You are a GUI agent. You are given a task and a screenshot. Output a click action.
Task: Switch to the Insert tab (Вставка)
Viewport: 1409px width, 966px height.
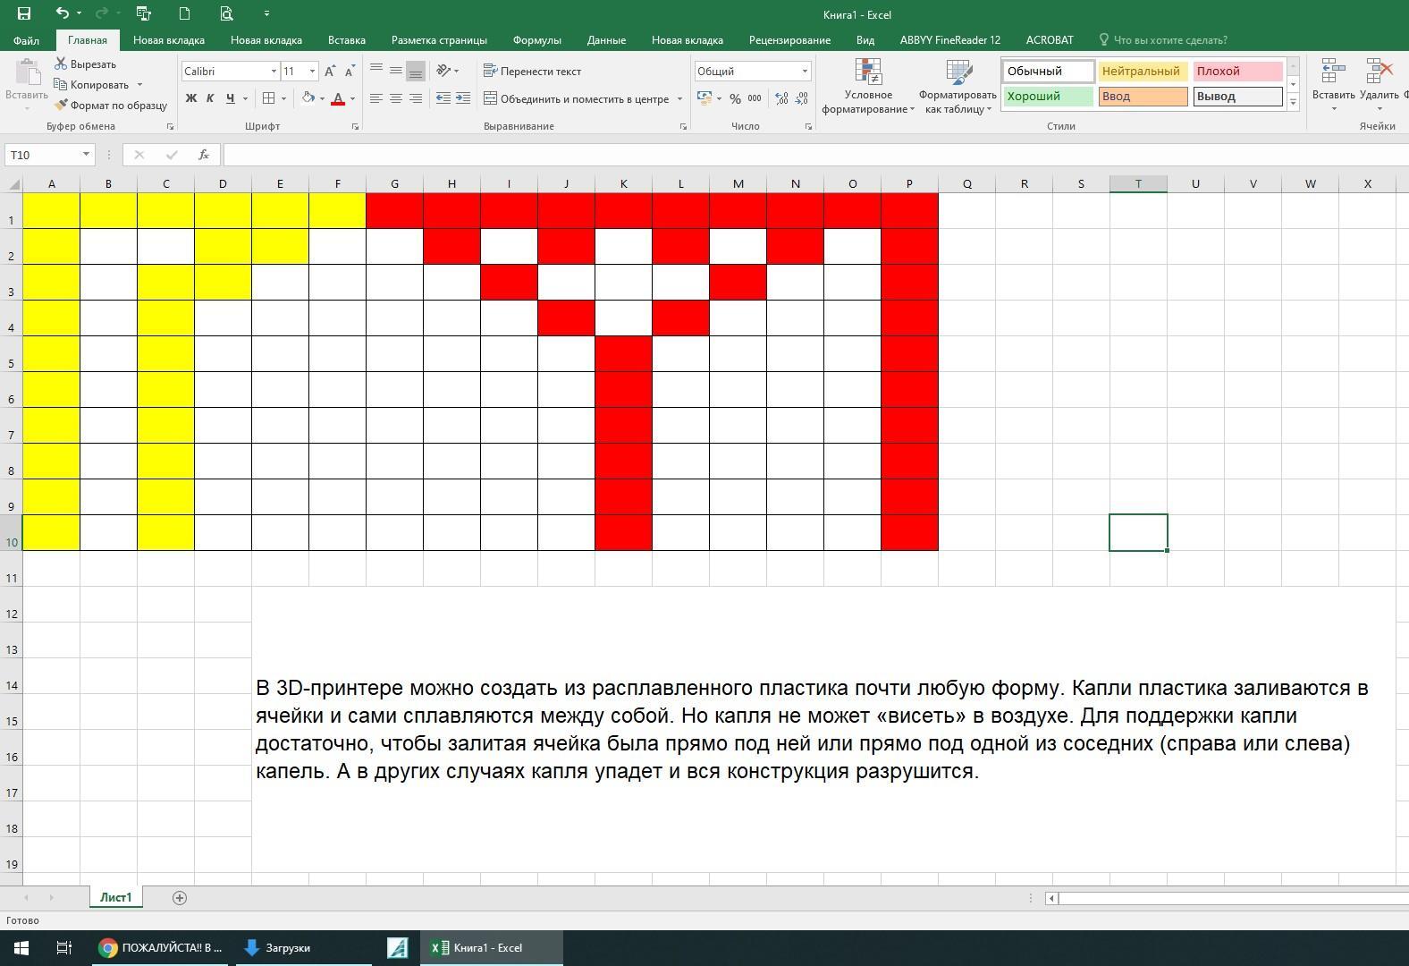346,40
